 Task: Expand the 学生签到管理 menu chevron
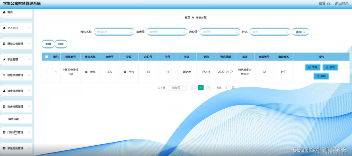29,148
